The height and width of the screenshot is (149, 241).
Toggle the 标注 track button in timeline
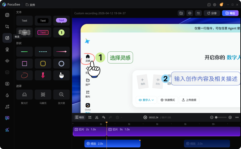click(x=79, y=118)
